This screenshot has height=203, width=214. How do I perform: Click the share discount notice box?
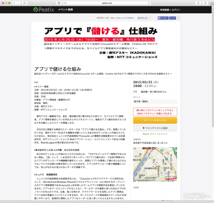(155, 112)
